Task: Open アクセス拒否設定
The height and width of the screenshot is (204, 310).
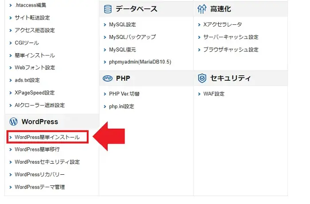Action: click(x=35, y=30)
